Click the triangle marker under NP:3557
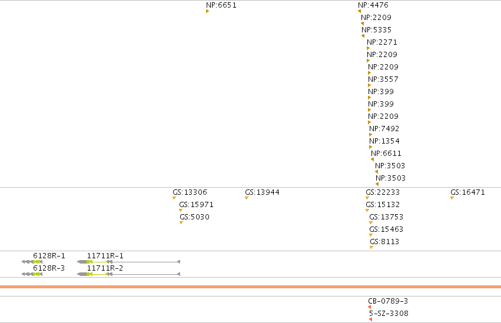The height and width of the screenshot is (323, 501). pos(369,85)
